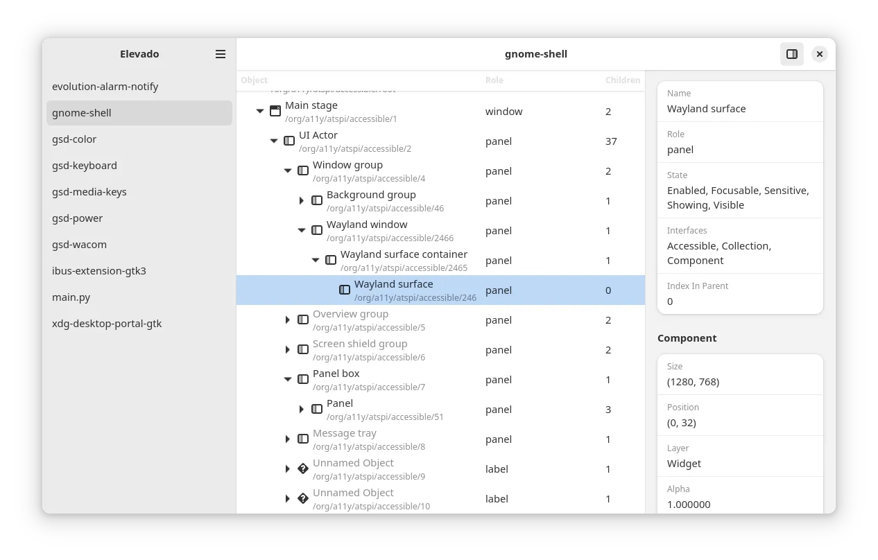Click the question-mark icon for accessible/10
Screen dimensions: 878x560
coord(303,498)
